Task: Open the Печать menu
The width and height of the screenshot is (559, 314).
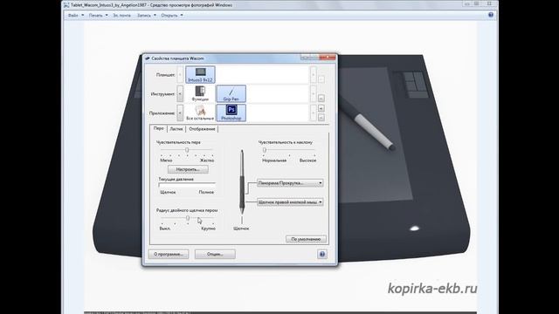Action: coord(98,16)
